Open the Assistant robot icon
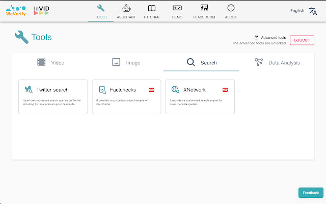The image size is (326, 204). click(x=126, y=8)
